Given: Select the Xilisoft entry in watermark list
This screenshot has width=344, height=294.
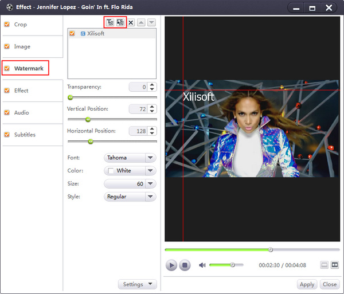Looking at the screenshot, I should pos(112,34).
